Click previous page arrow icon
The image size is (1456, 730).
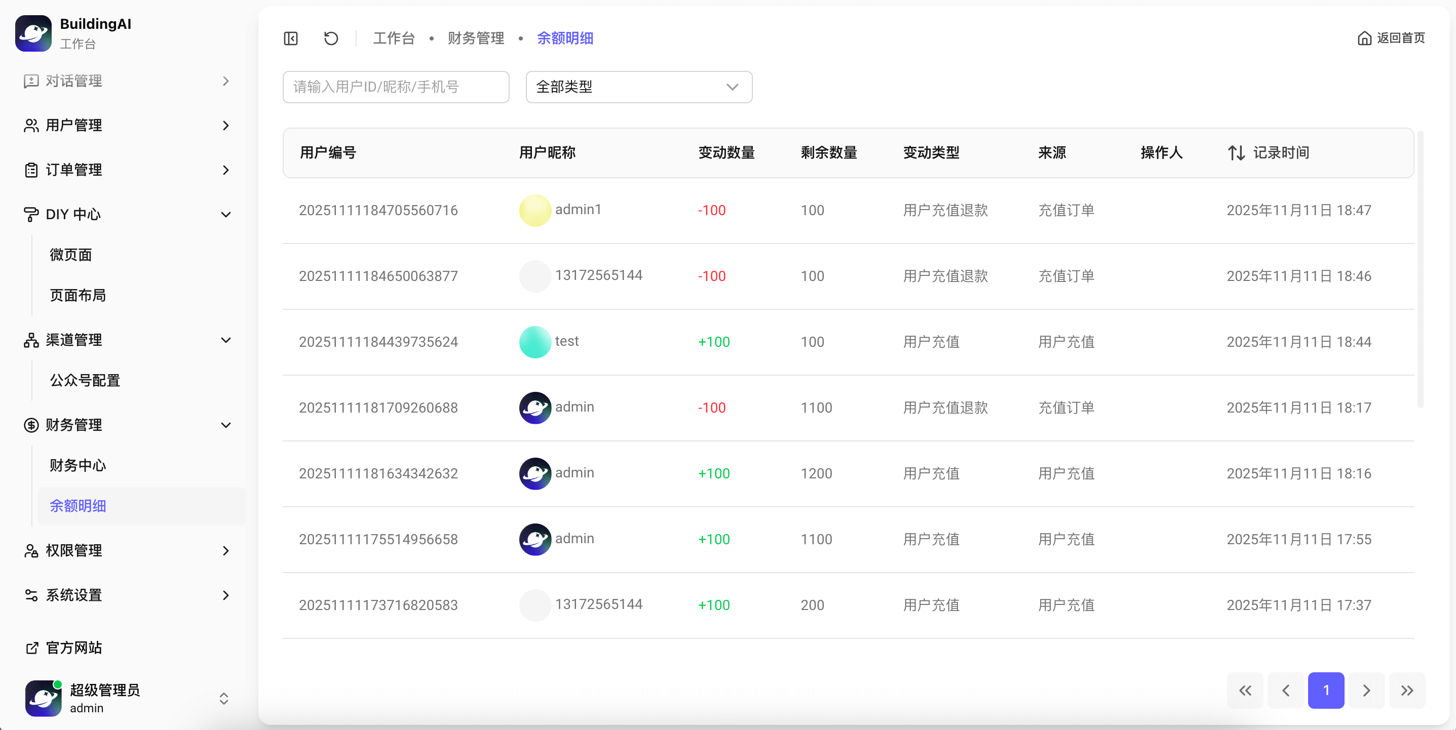(x=1285, y=690)
